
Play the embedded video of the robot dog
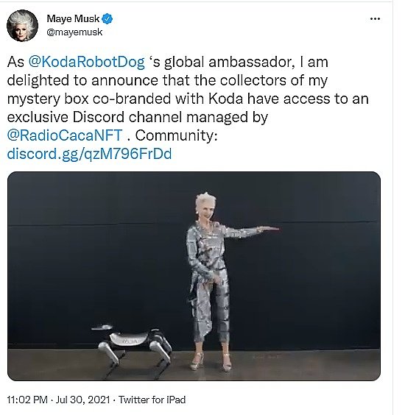[x=194, y=276]
